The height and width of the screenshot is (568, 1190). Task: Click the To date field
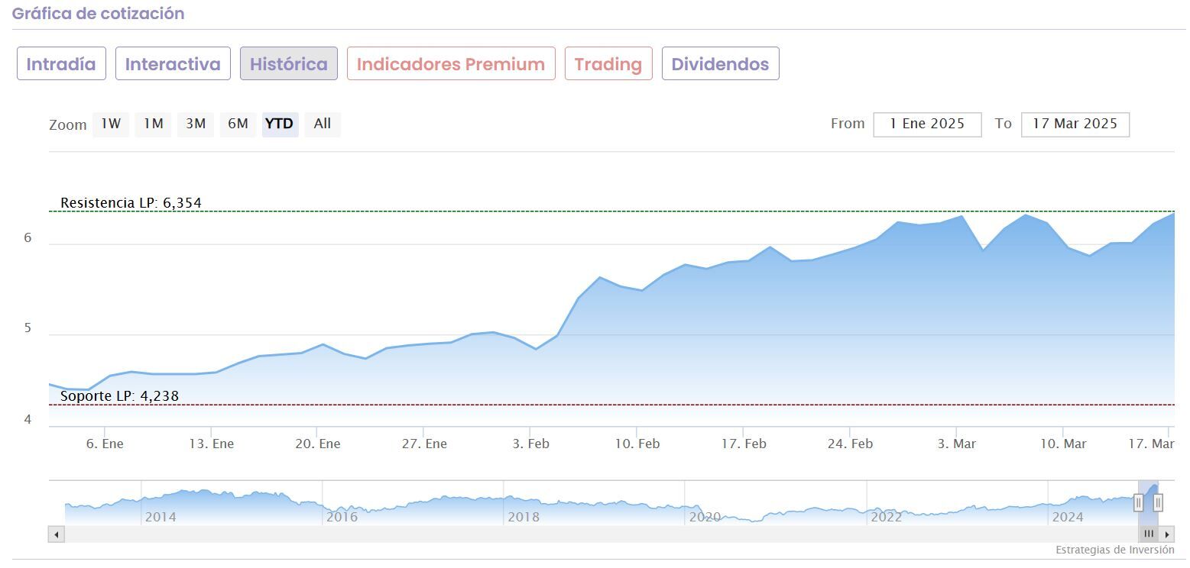1075,124
